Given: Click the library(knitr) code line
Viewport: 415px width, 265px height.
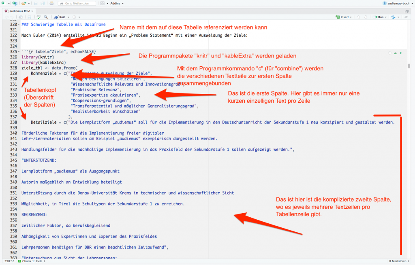Looking at the screenshot, I should pos(38,57).
